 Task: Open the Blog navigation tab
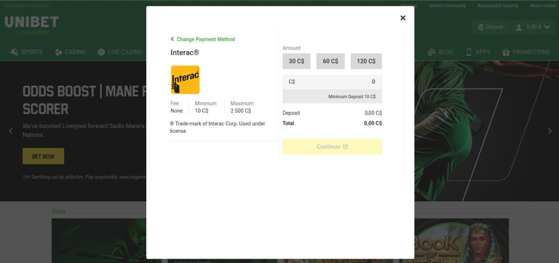(441, 52)
